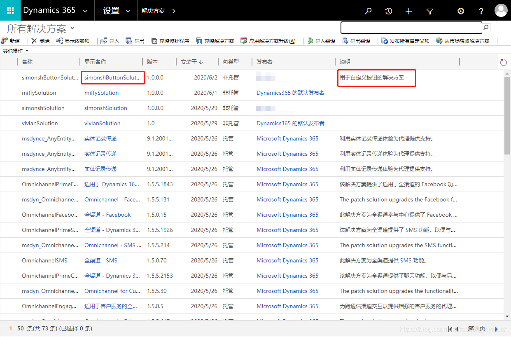
Task: Sort by 发布者 column header
Action: tap(264, 62)
